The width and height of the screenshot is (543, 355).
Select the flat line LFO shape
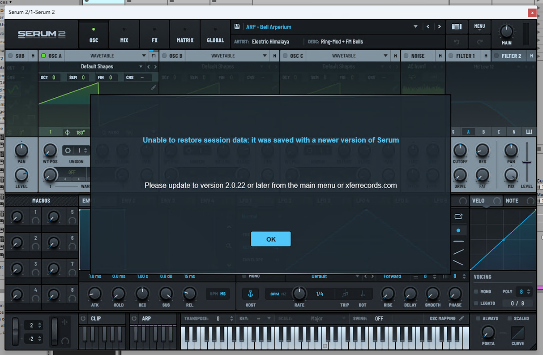(x=458, y=241)
